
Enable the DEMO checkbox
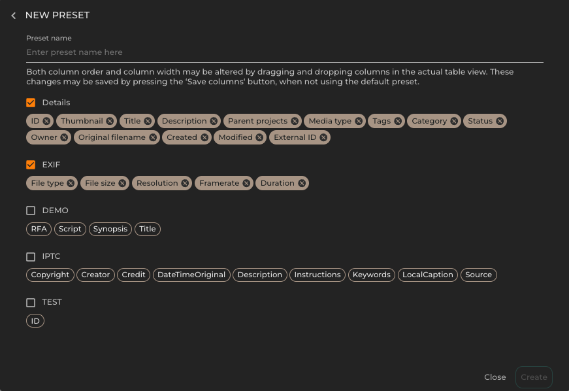coord(30,210)
